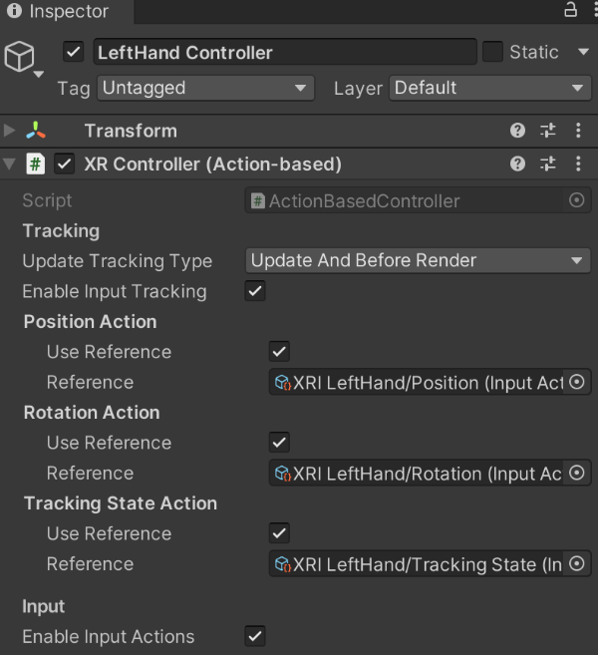Click the Tracking State Action label
598x655 pixels.
tap(121, 503)
